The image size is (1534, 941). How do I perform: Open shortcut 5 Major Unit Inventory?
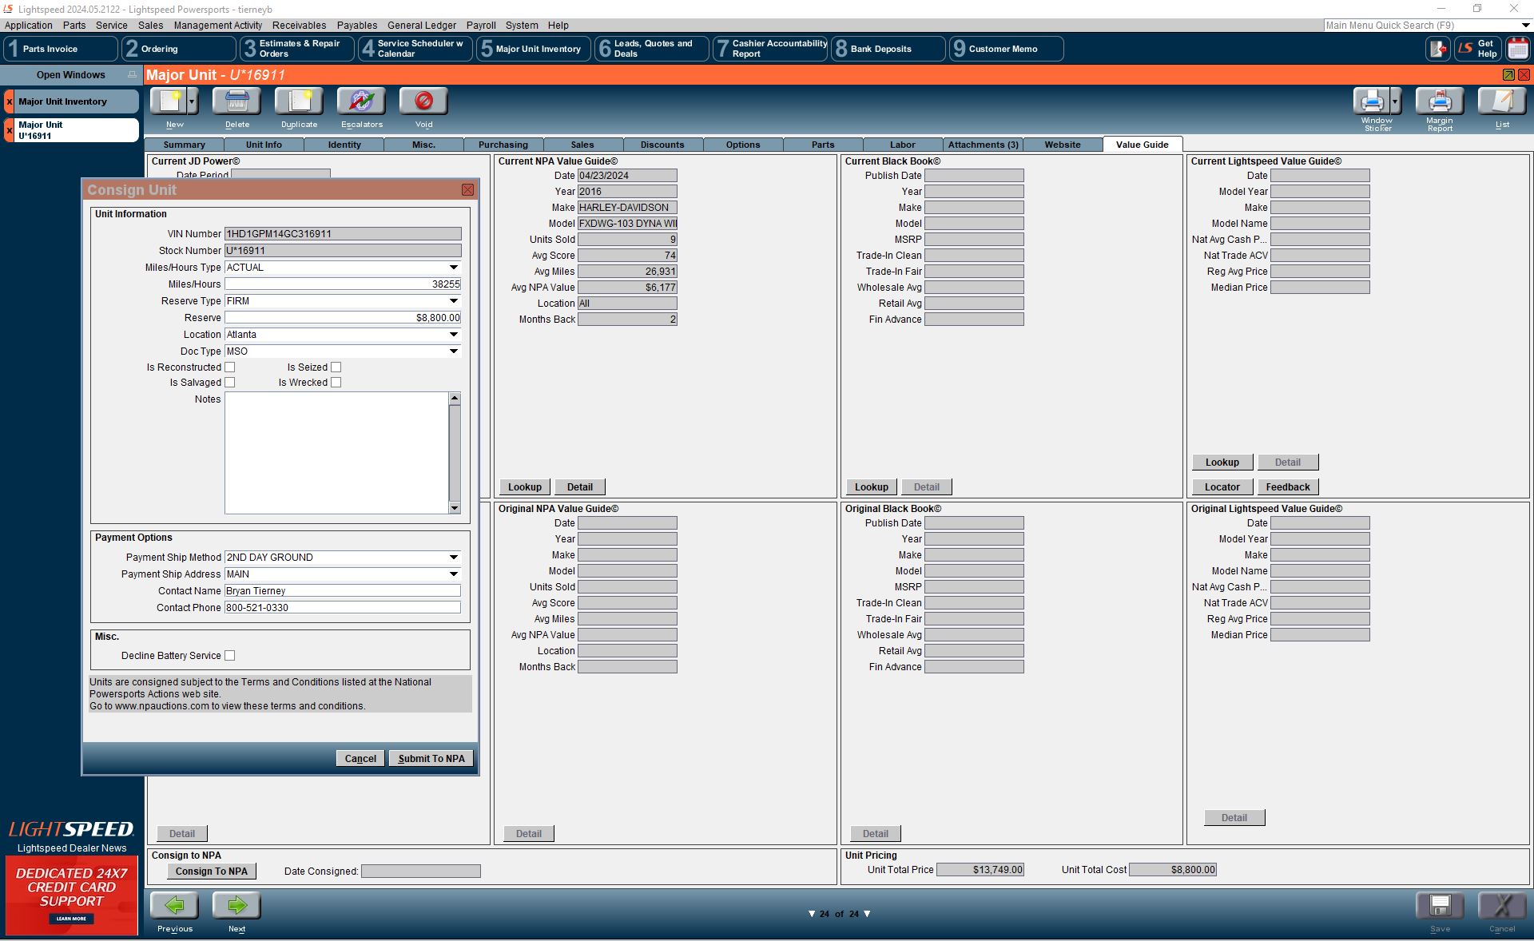click(x=534, y=49)
